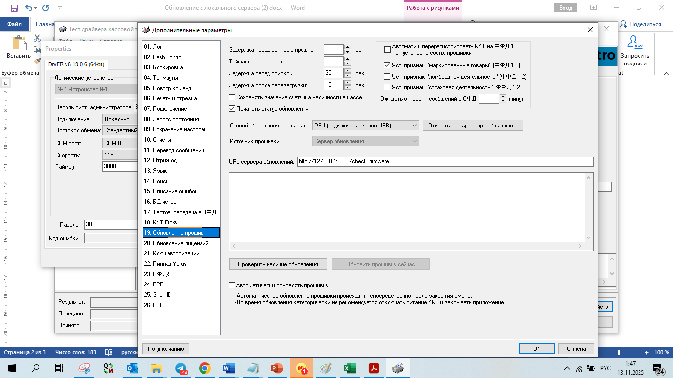Open Adobe Acrobat from the taskbar
This screenshot has width=673, height=378.
click(373, 368)
